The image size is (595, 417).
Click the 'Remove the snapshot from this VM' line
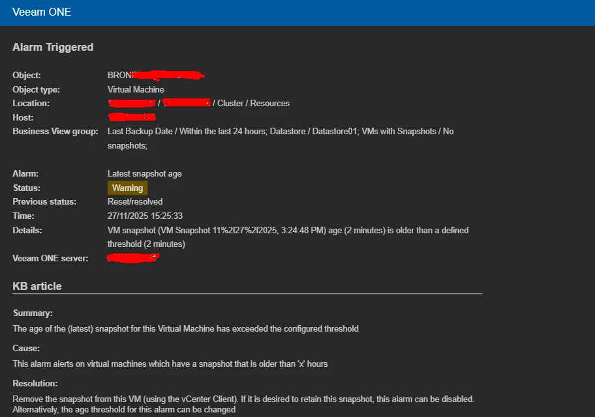pyautogui.click(x=243, y=399)
